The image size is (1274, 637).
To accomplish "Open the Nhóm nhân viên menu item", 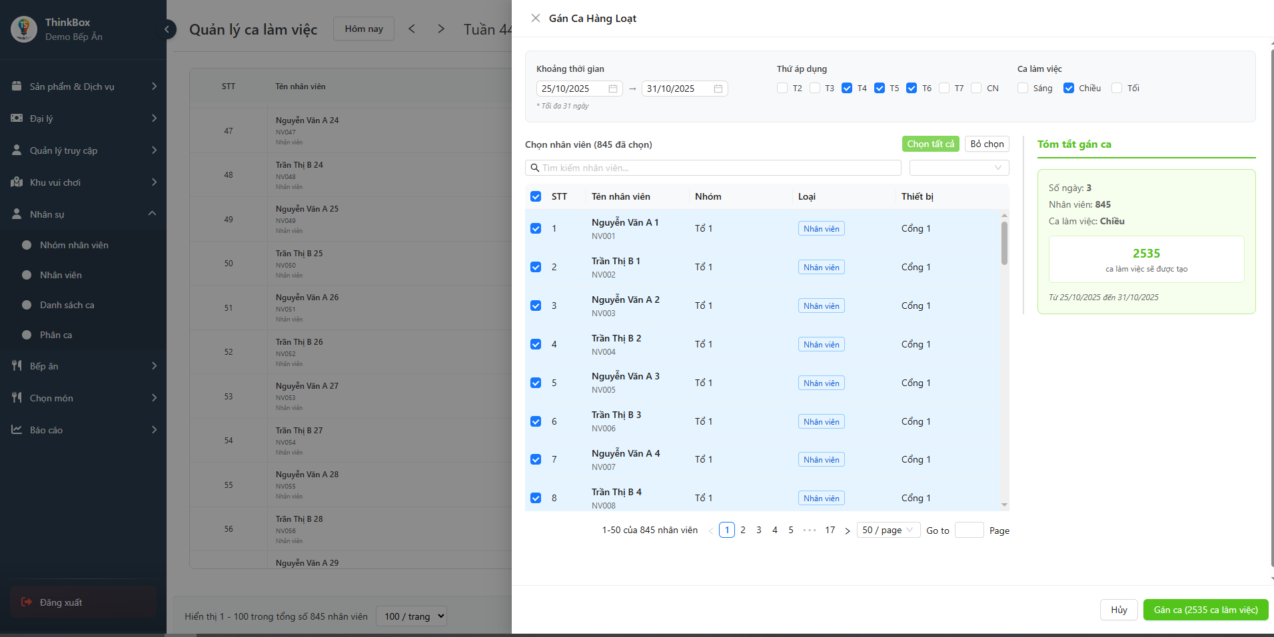I will (x=74, y=245).
